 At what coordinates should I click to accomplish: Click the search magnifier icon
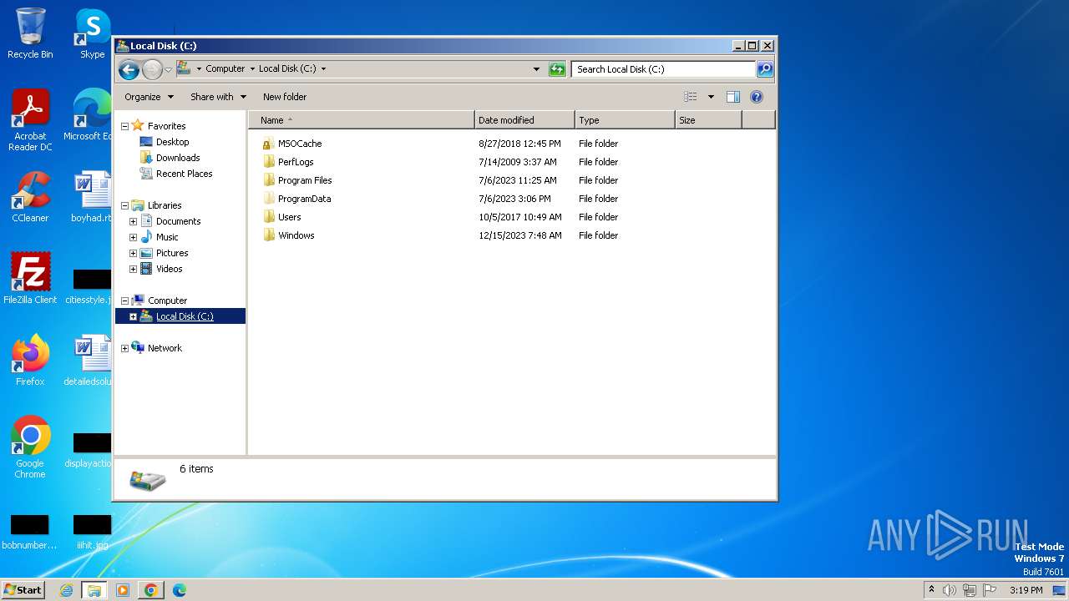click(x=764, y=69)
